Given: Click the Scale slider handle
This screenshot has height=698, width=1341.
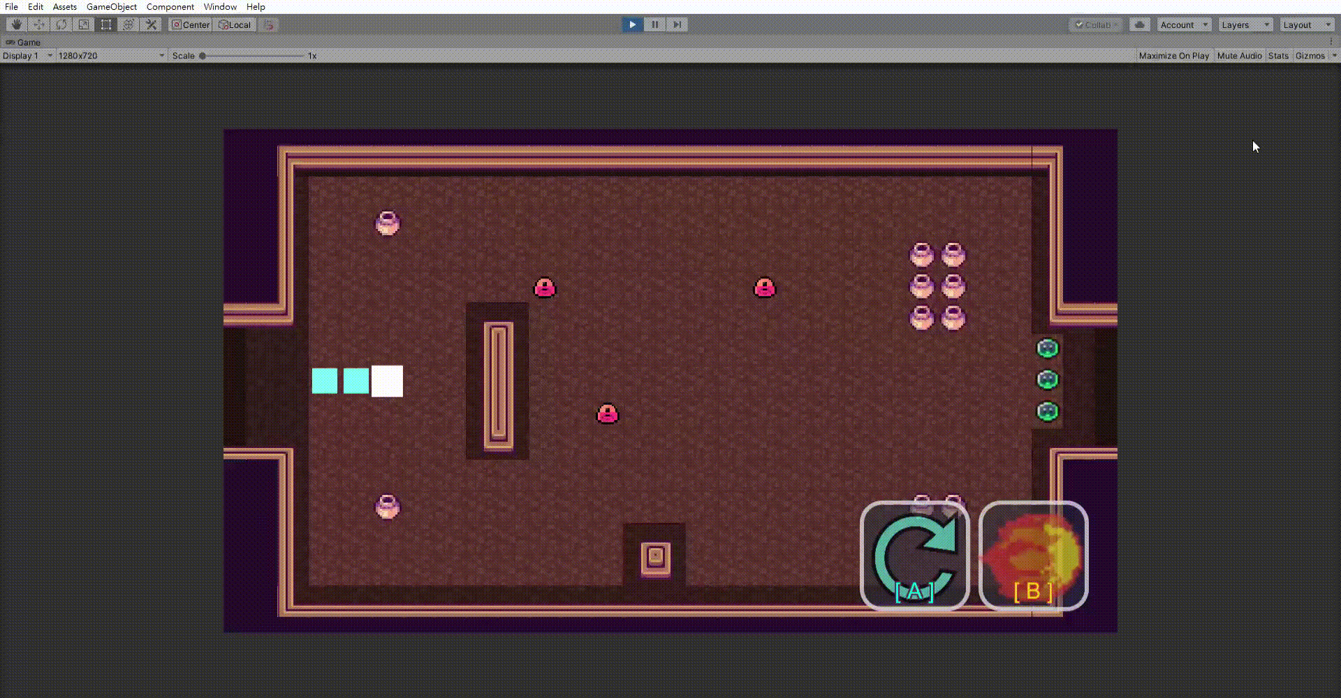Looking at the screenshot, I should pyautogui.click(x=203, y=56).
